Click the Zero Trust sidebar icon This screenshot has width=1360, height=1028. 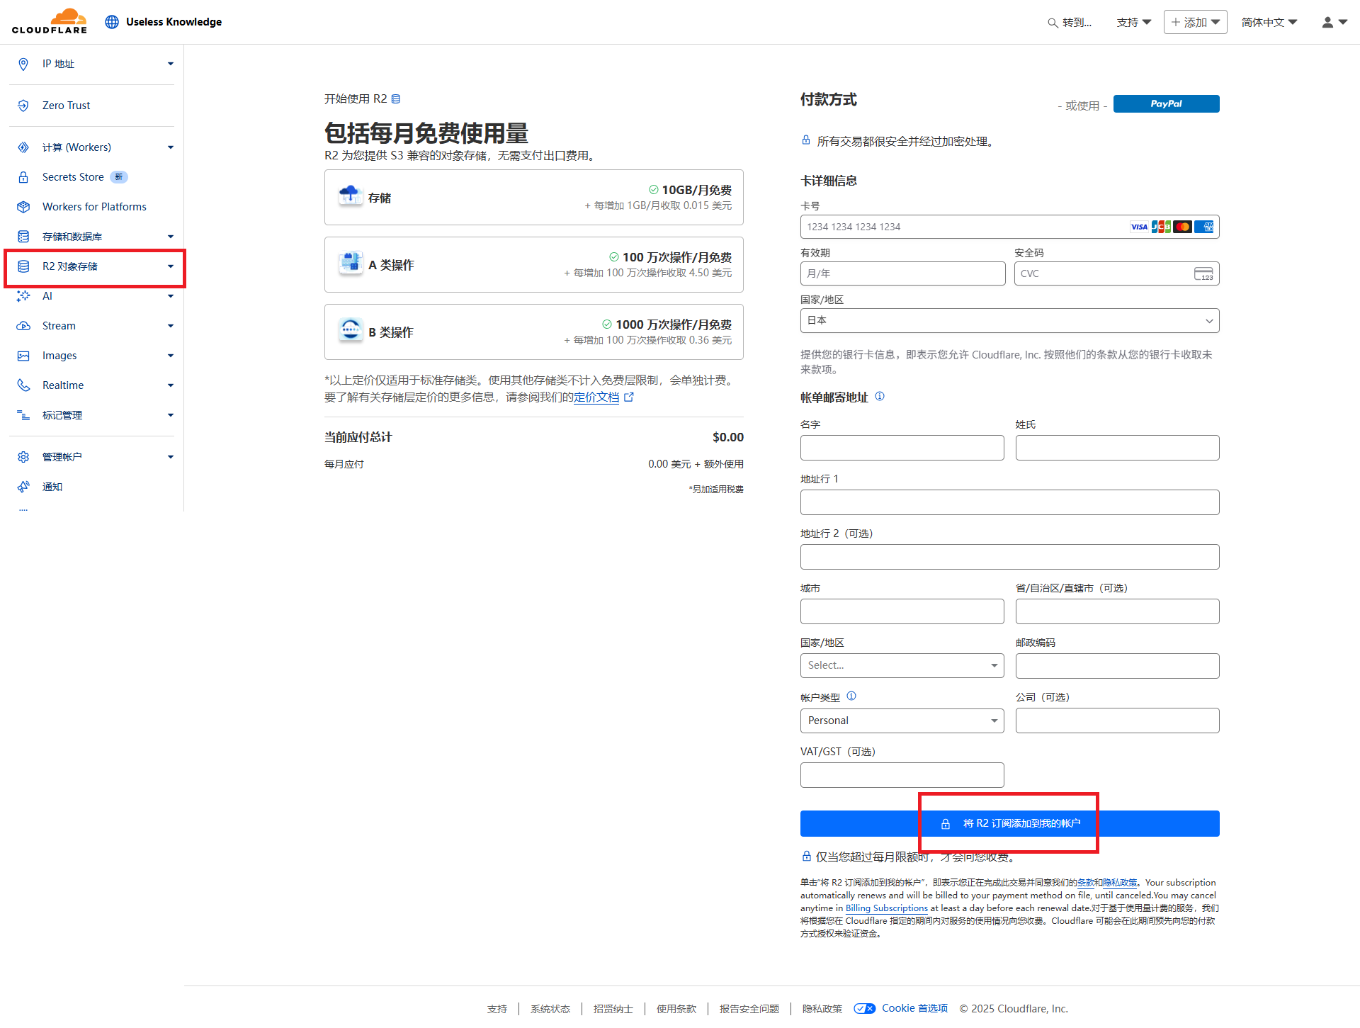click(23, 106)
